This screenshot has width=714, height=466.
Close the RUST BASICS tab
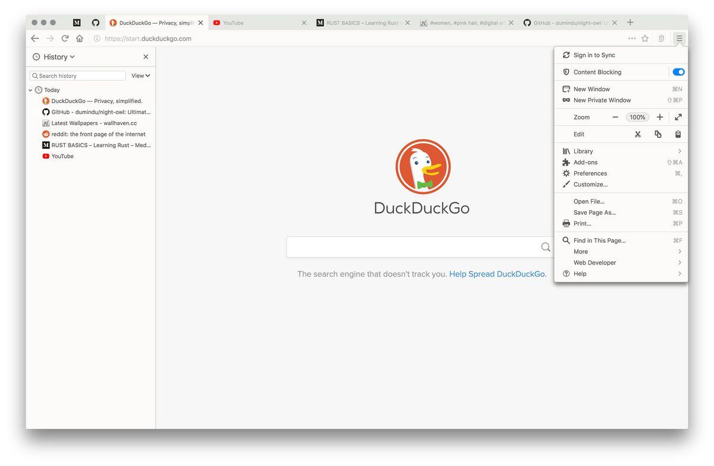pos(408,23)
